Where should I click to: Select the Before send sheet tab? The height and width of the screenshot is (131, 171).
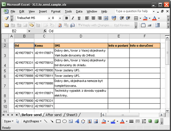tap(31, 115)
